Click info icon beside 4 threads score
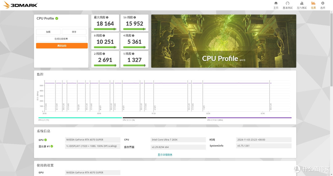 tap(133, 36)
